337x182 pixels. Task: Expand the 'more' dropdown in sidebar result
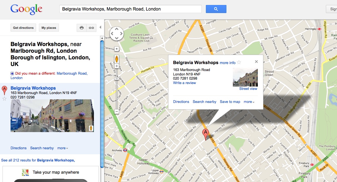pyautogui.click(x=63, y=148)
